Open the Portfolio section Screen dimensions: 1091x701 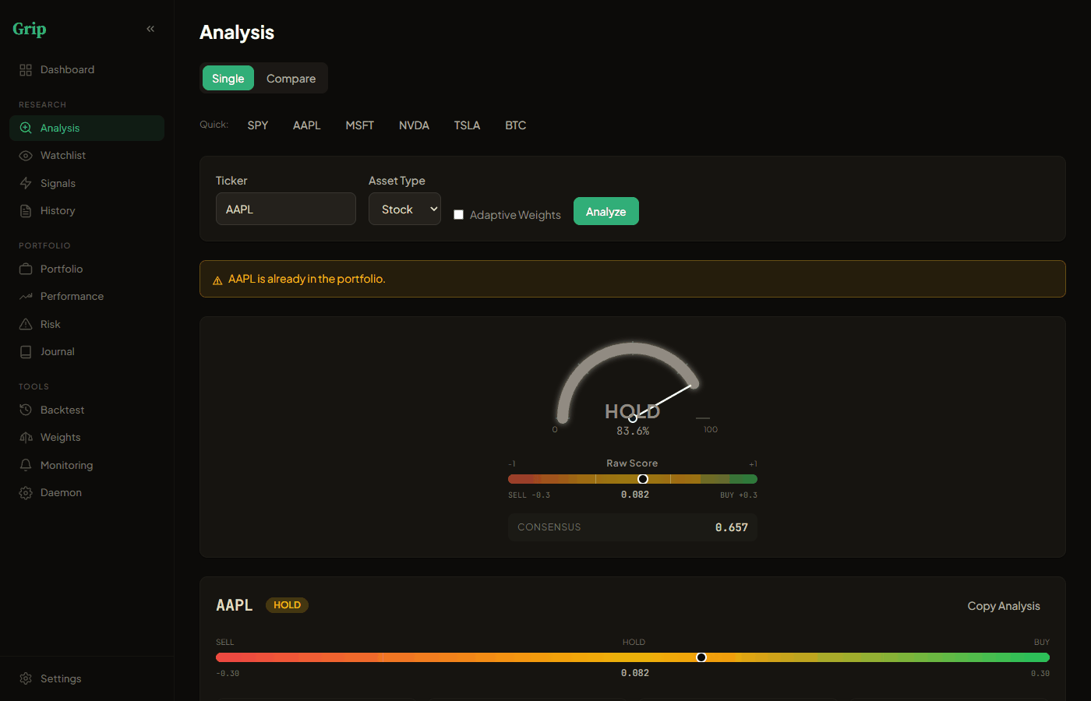point(59,269)
